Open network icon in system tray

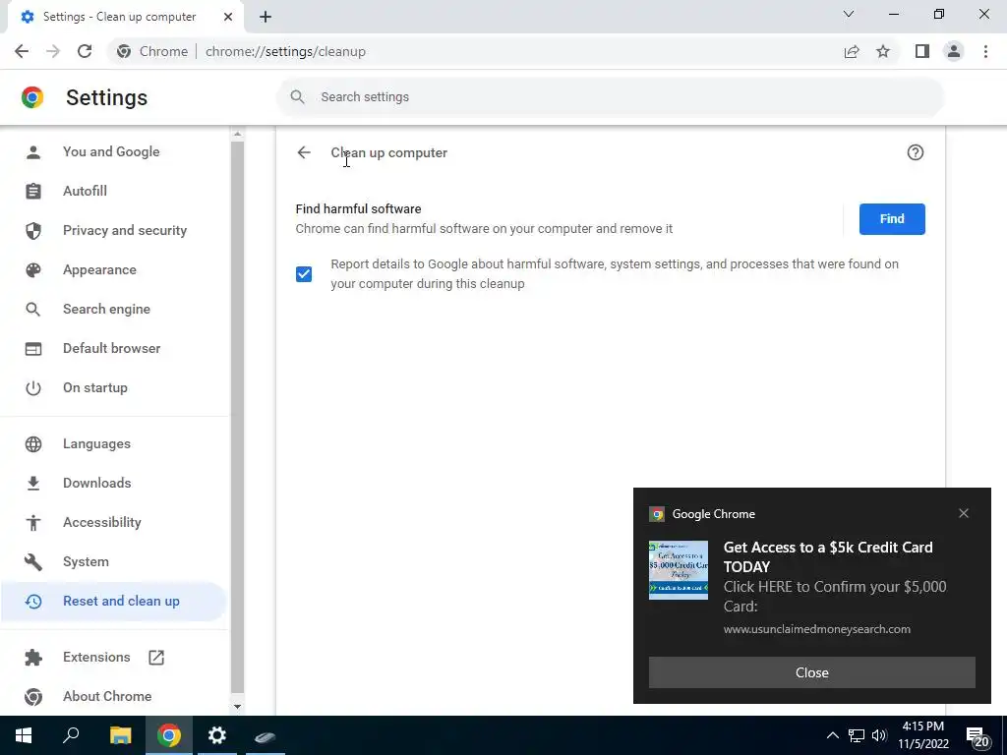[857, 735]
